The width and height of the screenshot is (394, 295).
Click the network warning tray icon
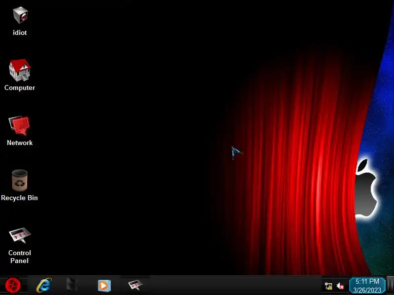[x=328, y=286]
